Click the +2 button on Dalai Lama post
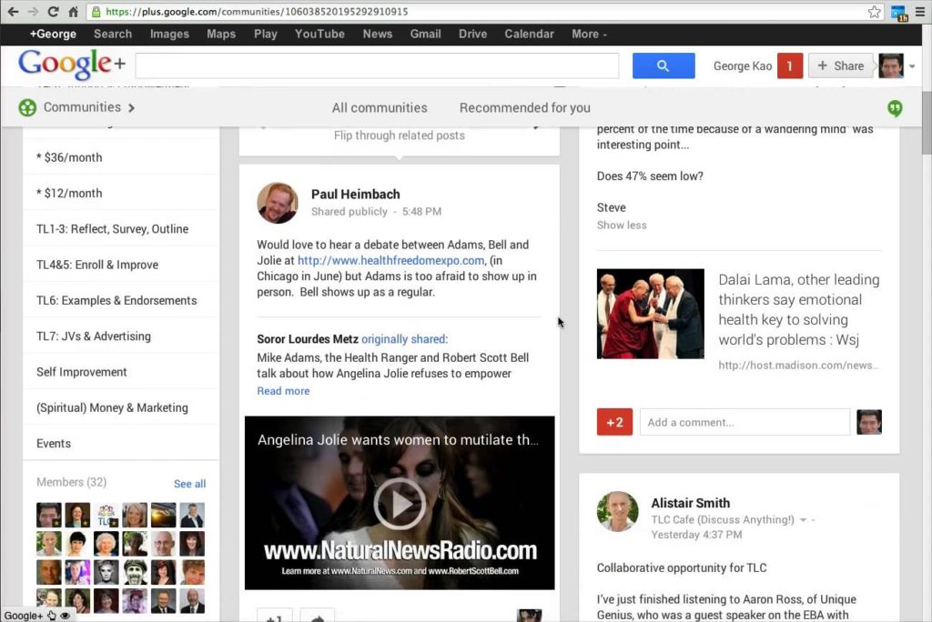The width and height of the screenshot is (932, 622). pyautogui.click(x=614, y=422)
